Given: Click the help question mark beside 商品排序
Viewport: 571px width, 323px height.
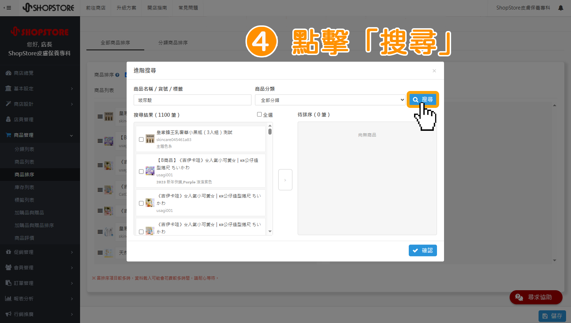Looking at the screenshot, I should pyautogui.click(x=117, y=75).
